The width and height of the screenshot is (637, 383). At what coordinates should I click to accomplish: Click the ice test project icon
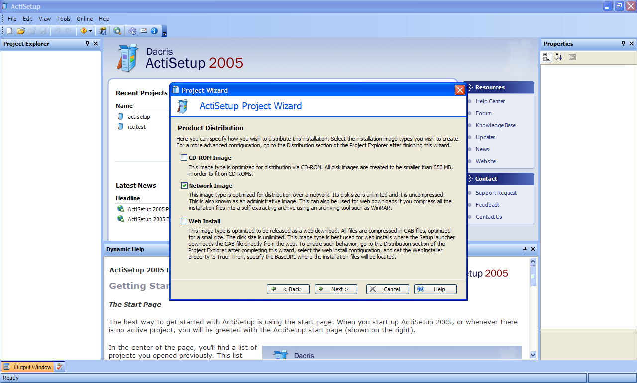click(120, 127)
